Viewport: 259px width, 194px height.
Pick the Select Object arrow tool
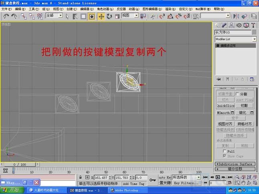(67, 16)
